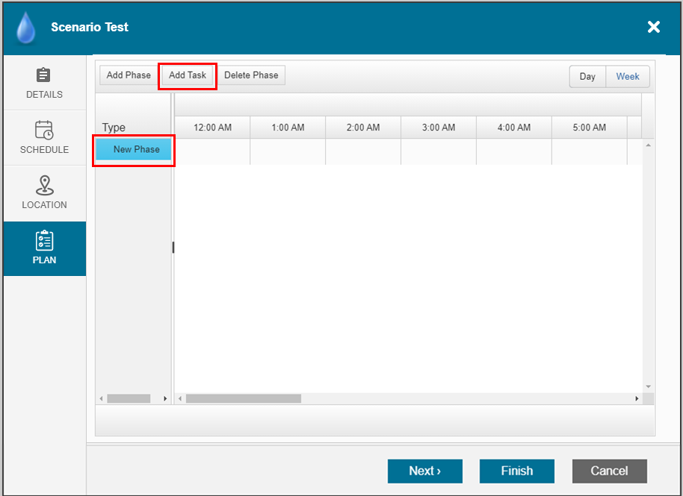Click the Details clipboard icon
Viewport: 683px width, 496px height.
[x=44, y=75]
